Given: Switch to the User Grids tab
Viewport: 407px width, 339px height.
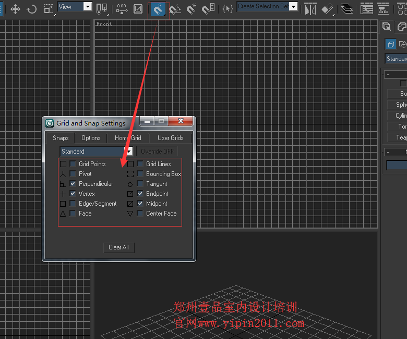Looking at the screenshot, I should pos(170,138).
